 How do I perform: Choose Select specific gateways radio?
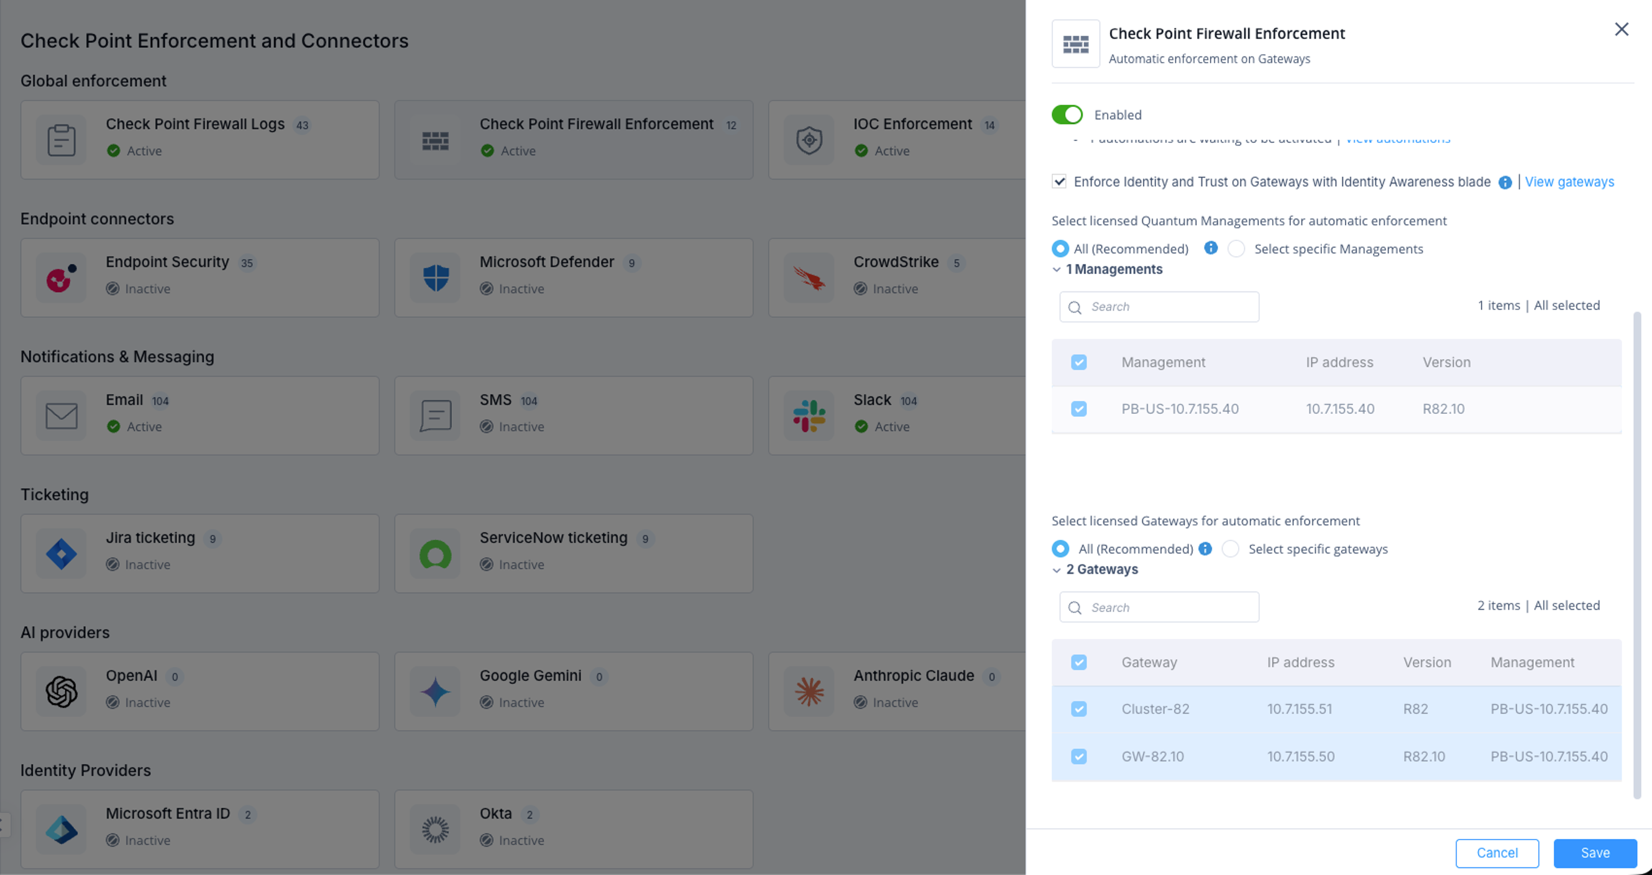(x=1230, y=548)
